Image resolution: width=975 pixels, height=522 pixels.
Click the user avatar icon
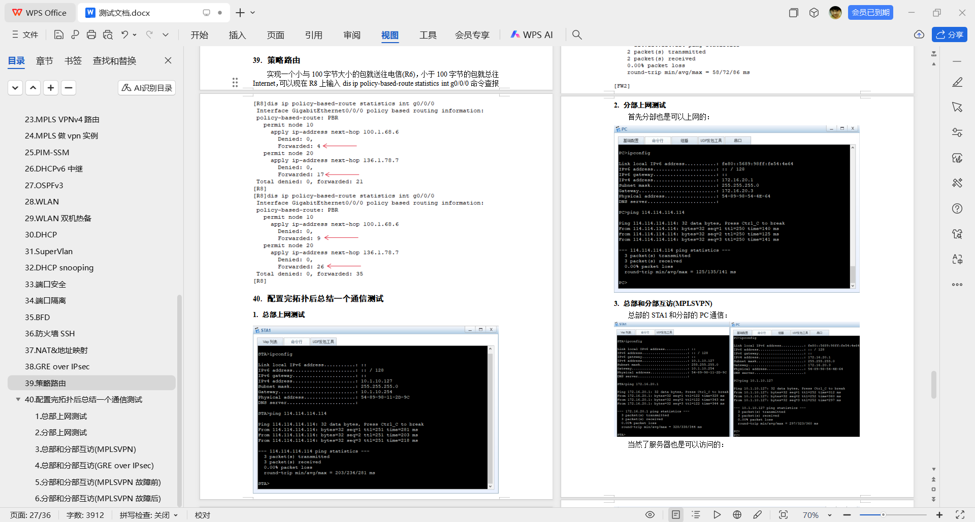[x=835, y=13]
